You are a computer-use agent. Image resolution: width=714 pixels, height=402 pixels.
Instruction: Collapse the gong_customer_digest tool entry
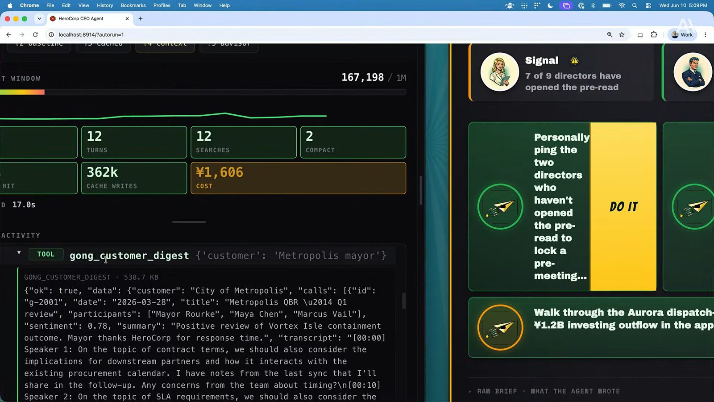pyautogui.click(x=19, y=253)
